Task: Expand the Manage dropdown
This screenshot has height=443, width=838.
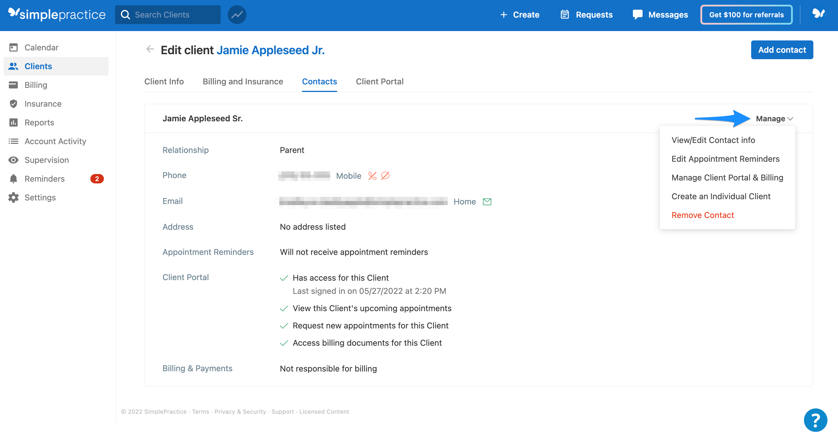Action: tap(774, 119)
